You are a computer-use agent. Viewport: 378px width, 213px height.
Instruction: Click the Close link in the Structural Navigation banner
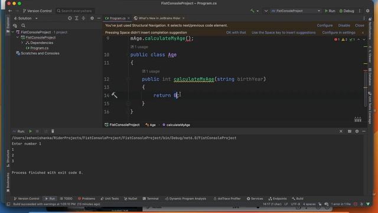pos(360,25)
